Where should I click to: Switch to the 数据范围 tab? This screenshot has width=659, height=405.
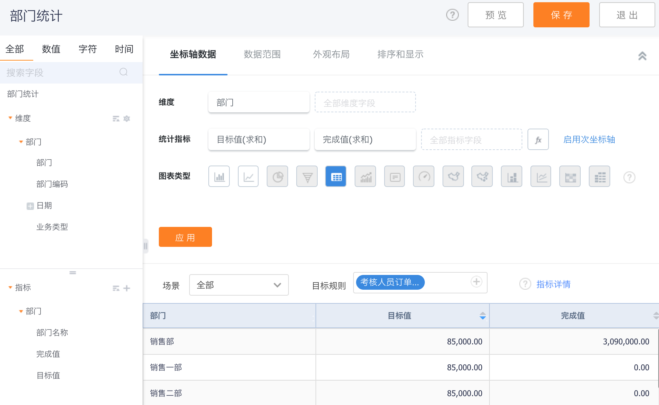click(262, 55)
